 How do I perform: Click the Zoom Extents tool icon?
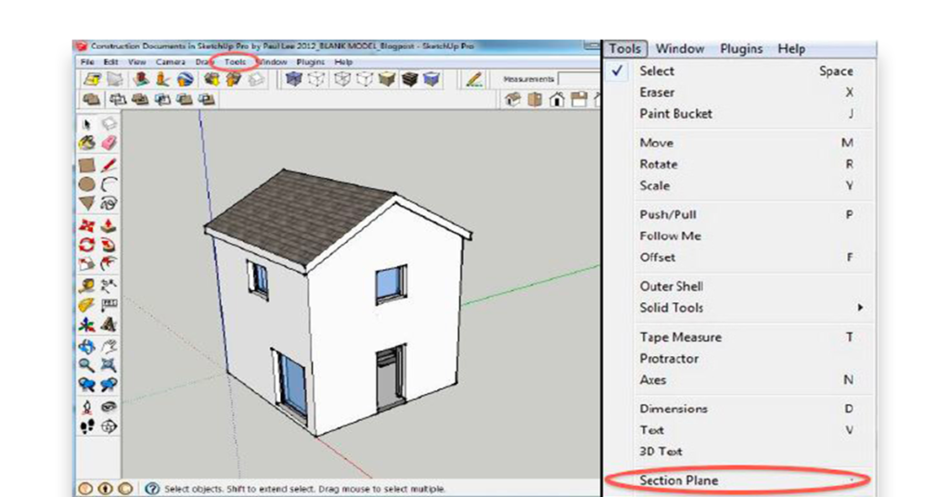pyautogui.click(x=109, y=365)
